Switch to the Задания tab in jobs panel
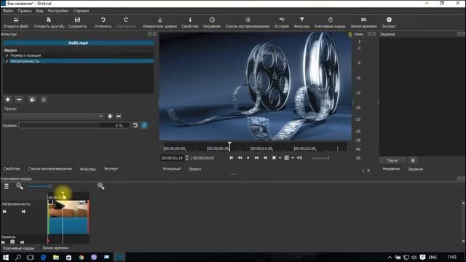 pyautogui.click(x=415, y=169)
